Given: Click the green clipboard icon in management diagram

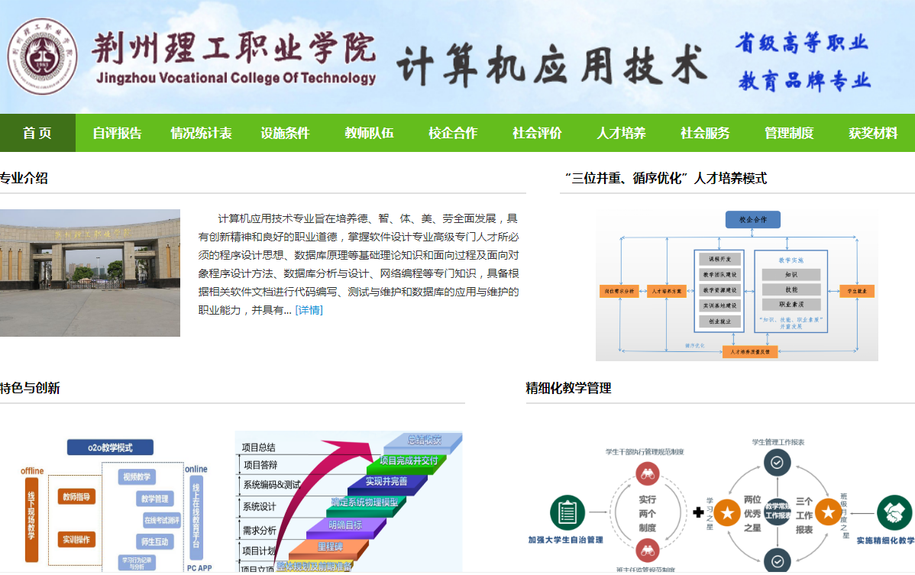Looking at the screenshot, I should point(567,512).
